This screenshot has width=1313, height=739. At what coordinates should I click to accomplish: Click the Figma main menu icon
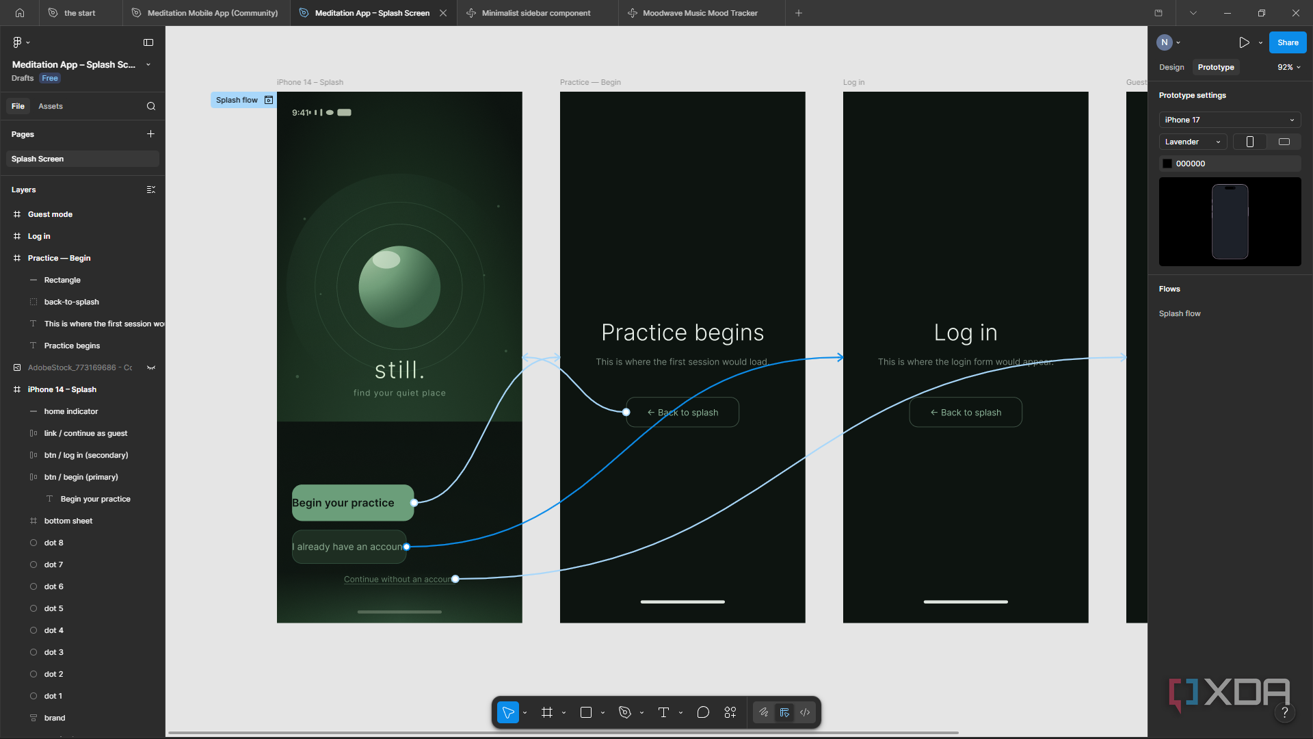coord(18,42)
